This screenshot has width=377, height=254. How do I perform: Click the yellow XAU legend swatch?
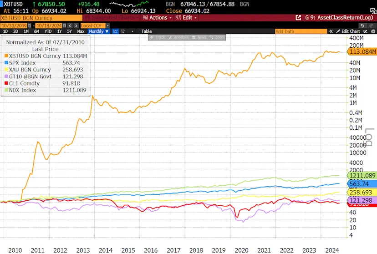click(6, 70)
